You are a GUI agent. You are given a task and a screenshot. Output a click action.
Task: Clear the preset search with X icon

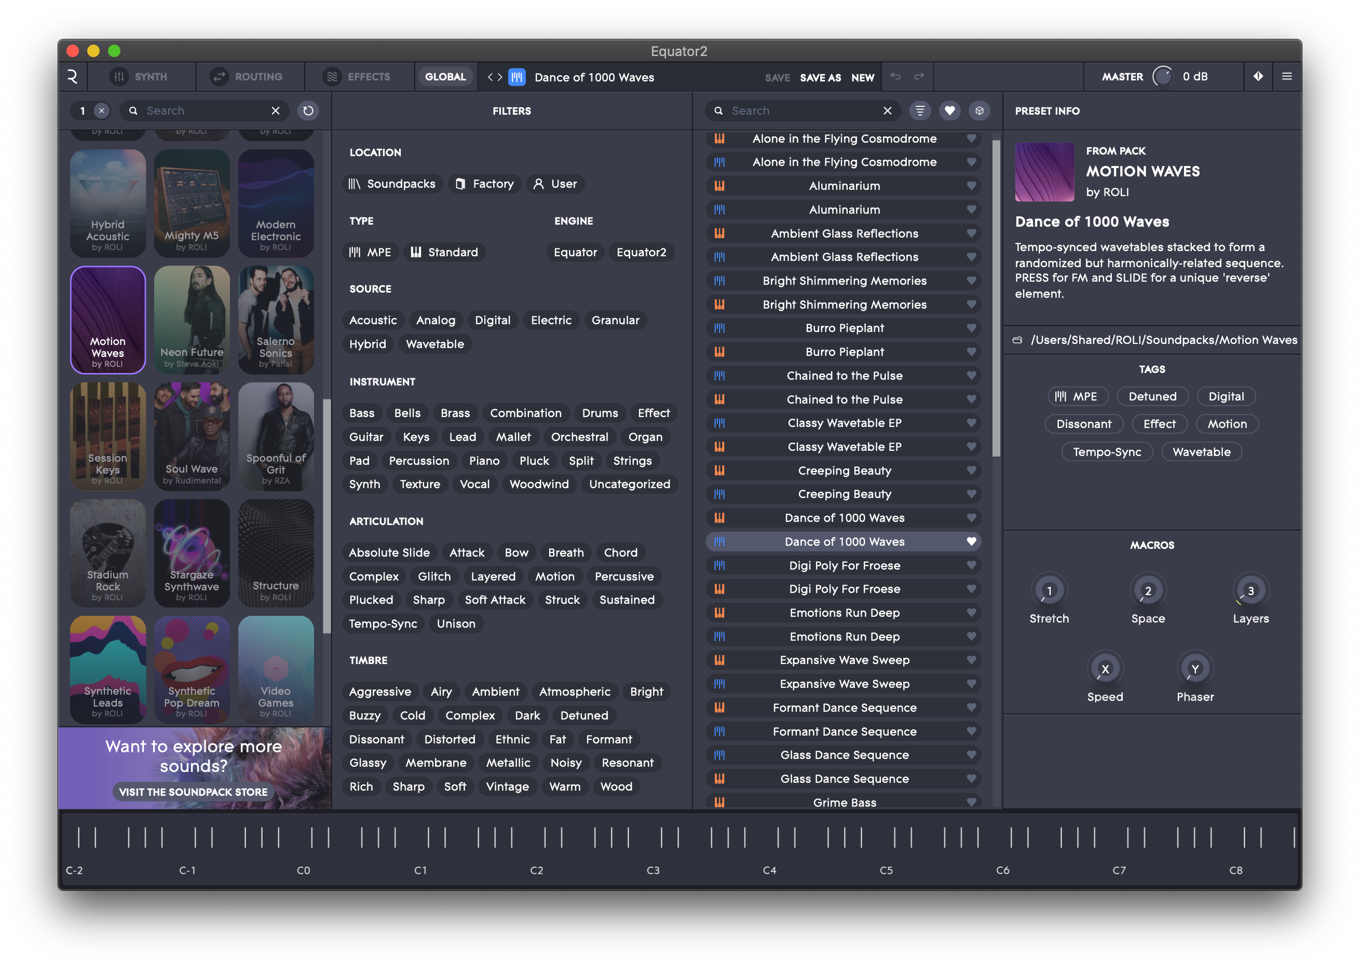point(887,110)
